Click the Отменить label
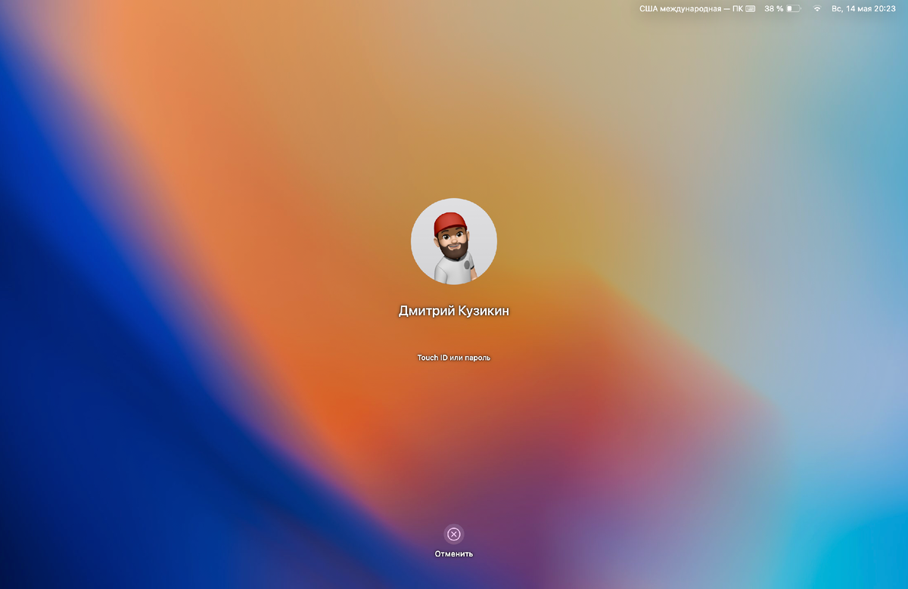Image resolution: width=908 pixels, height=589 pixels. point(454,553)
